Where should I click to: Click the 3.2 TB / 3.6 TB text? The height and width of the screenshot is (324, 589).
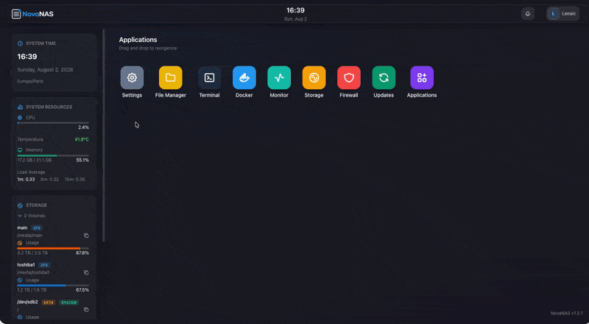pos(32,253)
